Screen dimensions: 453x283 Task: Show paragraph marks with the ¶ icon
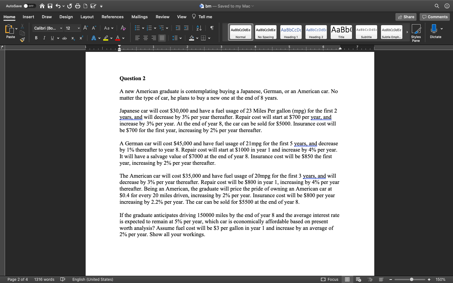tap(212, 28)
